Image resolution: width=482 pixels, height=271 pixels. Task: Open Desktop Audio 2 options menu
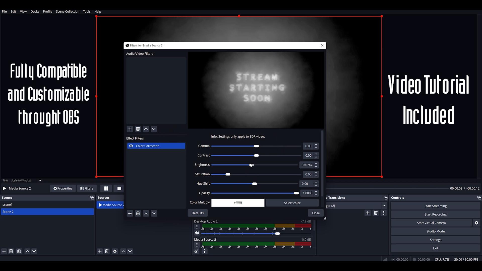tap(197, 227)
